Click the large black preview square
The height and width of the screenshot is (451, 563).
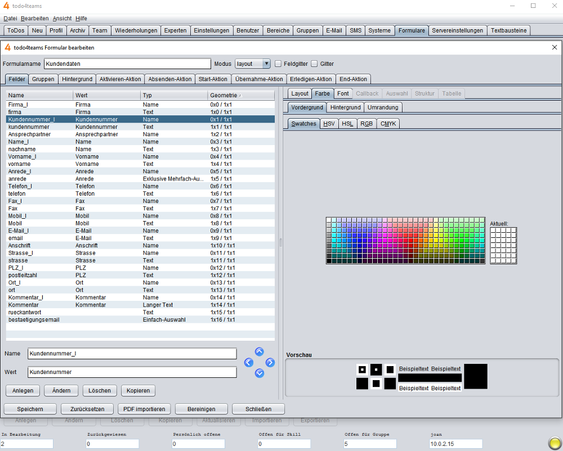click(476, 376)
